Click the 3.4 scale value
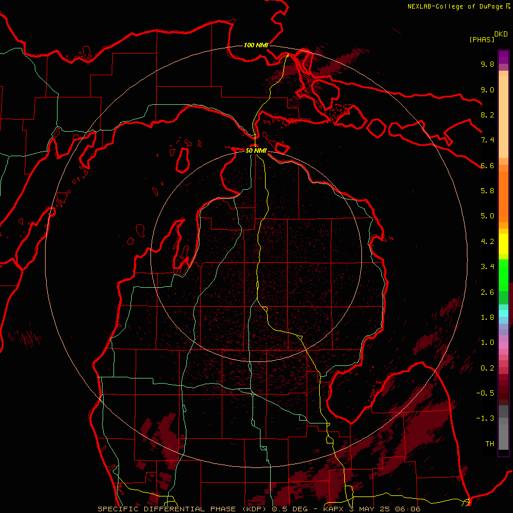 coord(487,267)
